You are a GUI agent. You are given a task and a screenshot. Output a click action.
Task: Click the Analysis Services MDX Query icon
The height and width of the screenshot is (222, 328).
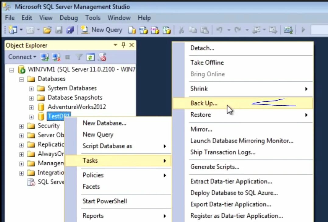click(x=143, y=30)
